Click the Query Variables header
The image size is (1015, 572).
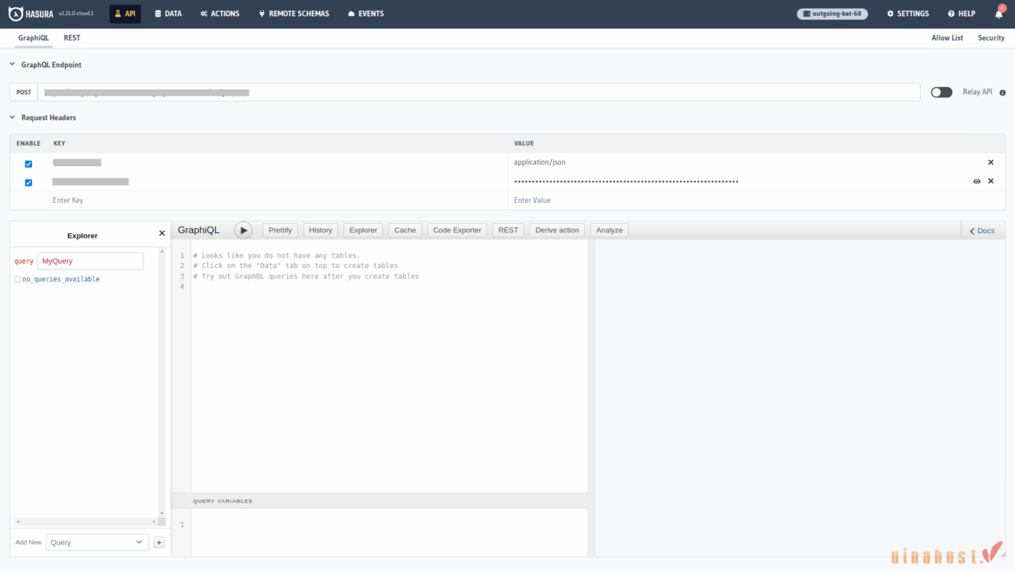379,501
